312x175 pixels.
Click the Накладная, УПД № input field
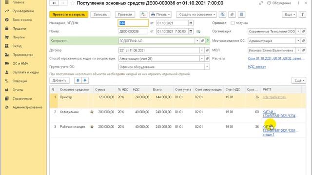(x=133, y=23)
